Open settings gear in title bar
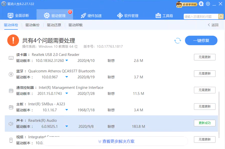 tap(208, 4)
